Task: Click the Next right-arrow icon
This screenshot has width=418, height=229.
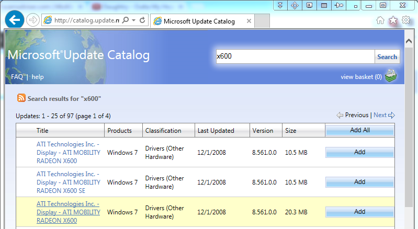Action: 391,116
